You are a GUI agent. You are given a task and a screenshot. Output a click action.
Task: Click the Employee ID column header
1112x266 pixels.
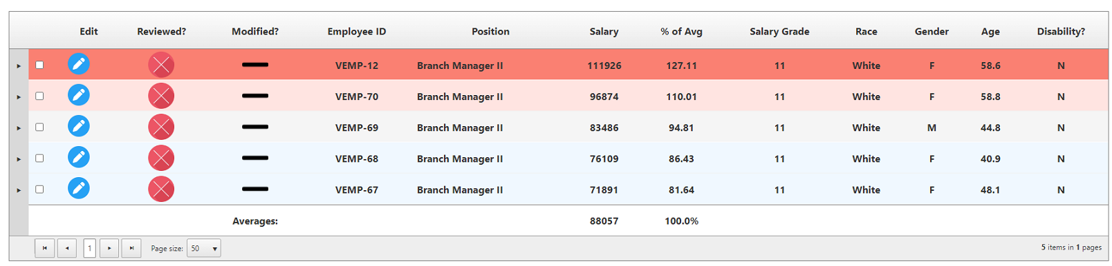pyautogui.click(x=357, y=31)
